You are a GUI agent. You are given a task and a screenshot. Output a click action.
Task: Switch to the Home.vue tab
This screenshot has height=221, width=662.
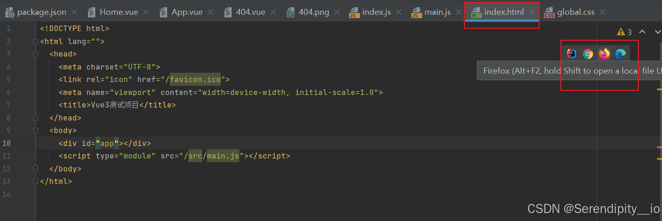click(118, 12)
